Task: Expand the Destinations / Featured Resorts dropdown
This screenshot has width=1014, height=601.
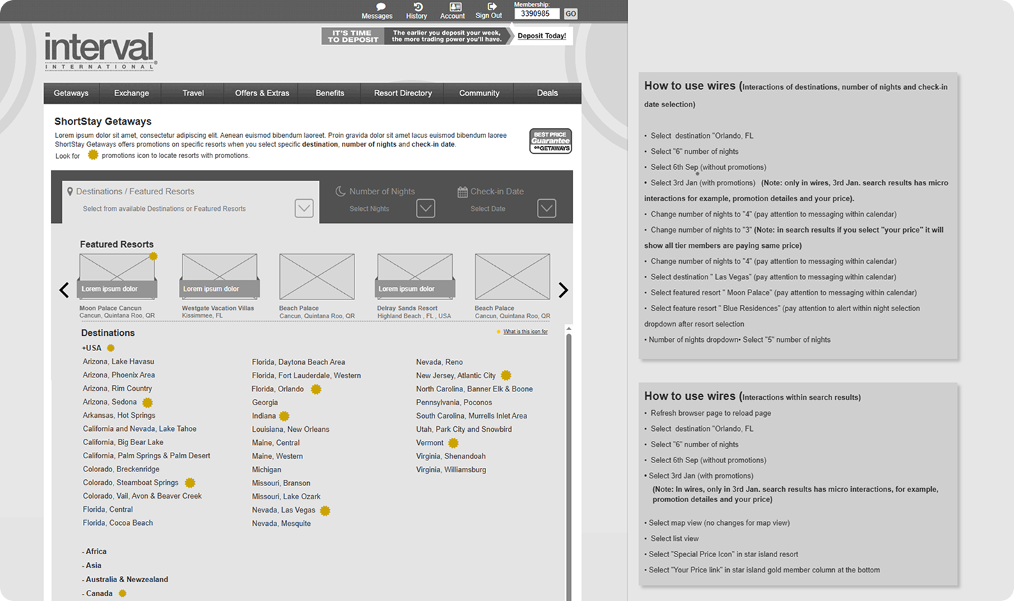Action: click(x=304, y=208)
